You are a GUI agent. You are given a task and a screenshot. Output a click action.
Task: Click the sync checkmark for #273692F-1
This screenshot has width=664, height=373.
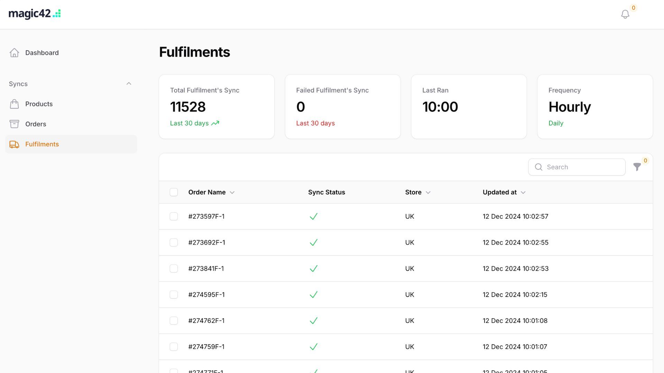313,243
